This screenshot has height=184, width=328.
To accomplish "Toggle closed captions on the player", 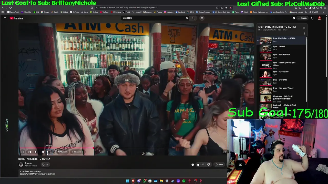I will coord(224,152).
